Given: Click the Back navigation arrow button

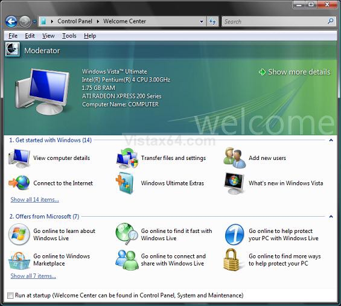Looking at the screenshot, I should [x=11, y=22].
